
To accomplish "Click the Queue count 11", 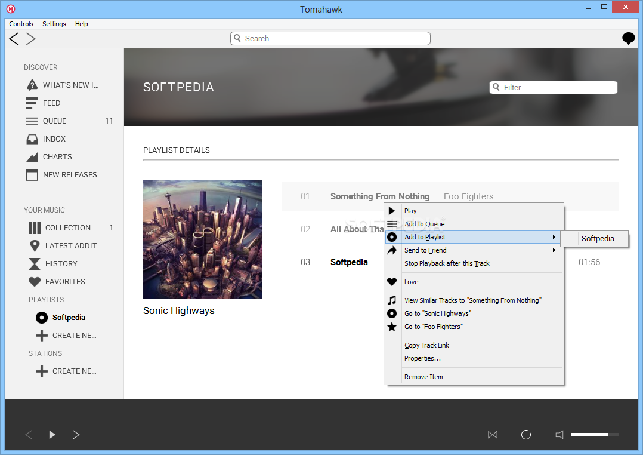I will pos(109,121).
